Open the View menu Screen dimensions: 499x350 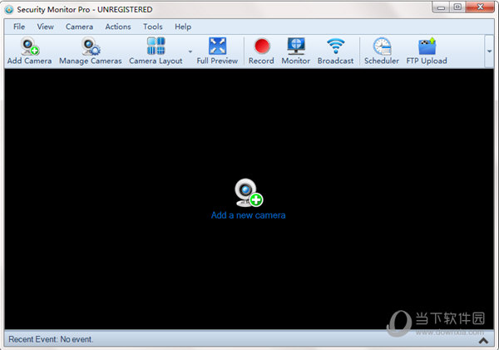click(x=45, y=27)
